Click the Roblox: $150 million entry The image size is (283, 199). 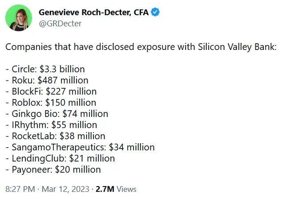(x=51, y=103)
